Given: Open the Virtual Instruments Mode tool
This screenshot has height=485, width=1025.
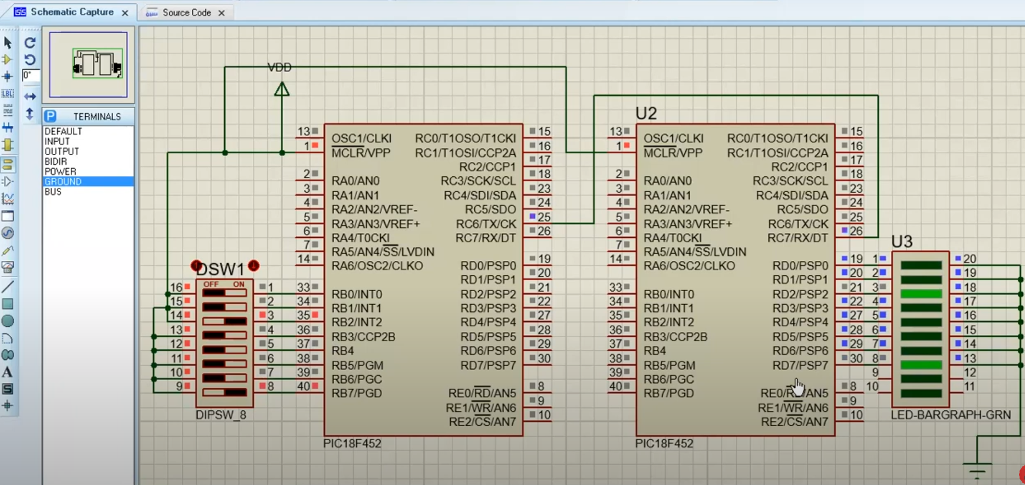Looking at the screenshot, I should click(x=8, y=267).
